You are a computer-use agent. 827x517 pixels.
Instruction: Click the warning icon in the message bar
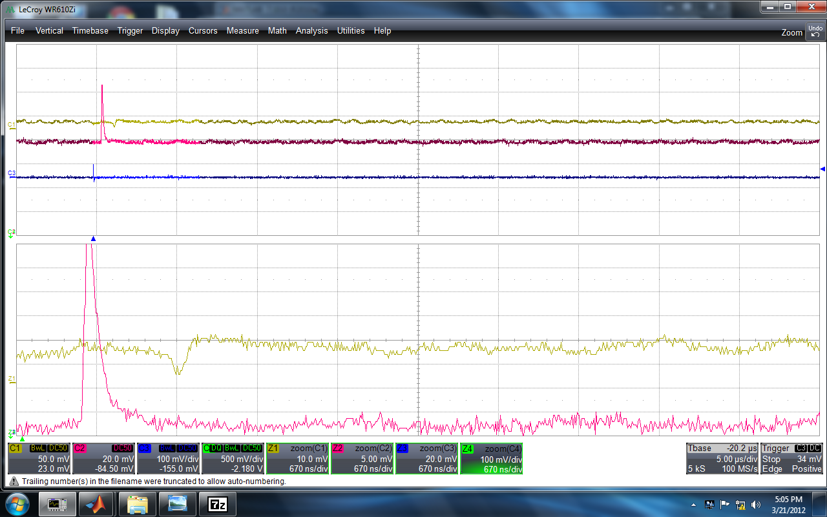14,481
